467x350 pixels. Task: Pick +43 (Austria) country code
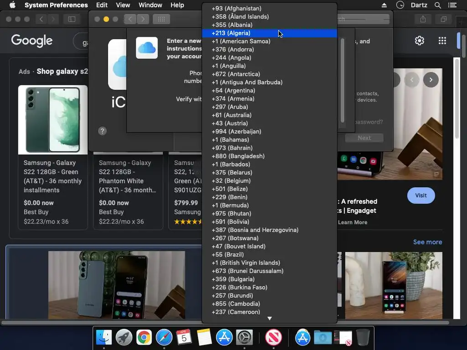coord(270,123)
